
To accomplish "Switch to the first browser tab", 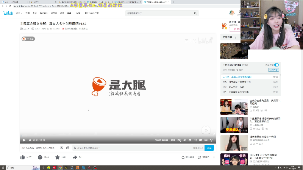I will (15, 2).
